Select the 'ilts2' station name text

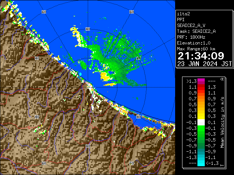click(x=184, y=14)
